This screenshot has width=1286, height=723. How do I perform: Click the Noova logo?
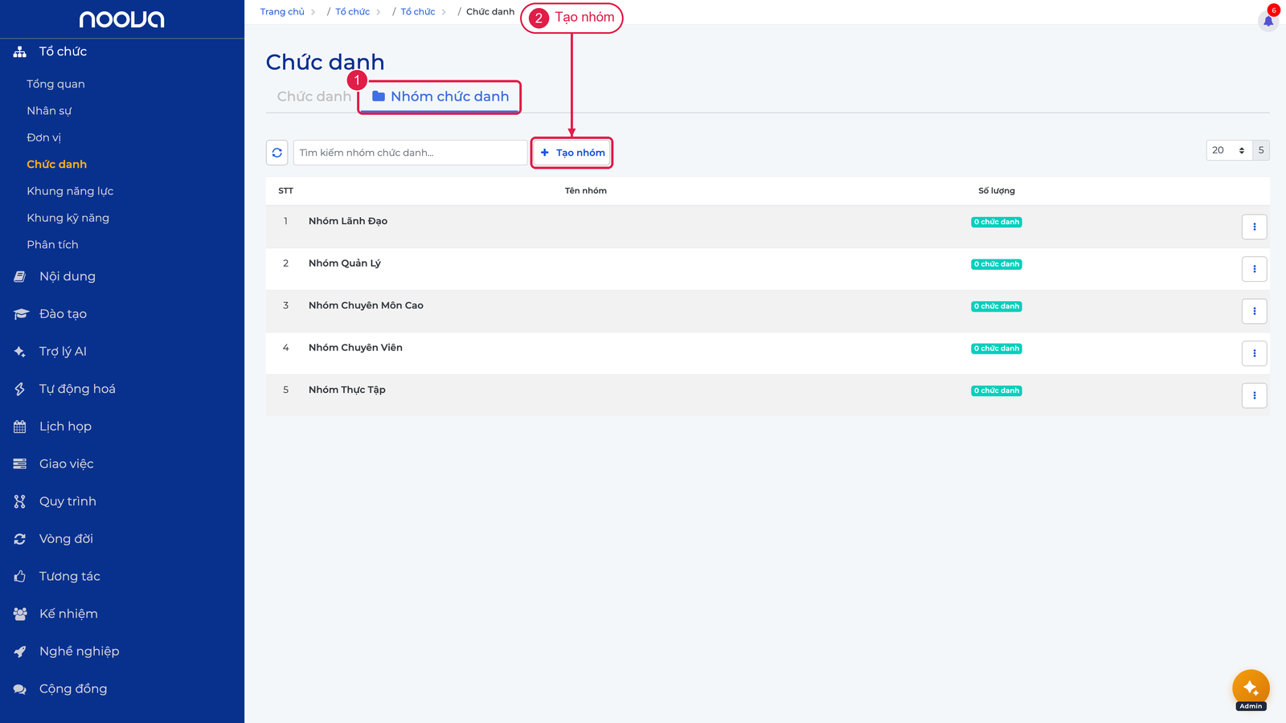[x=121, y=19]
